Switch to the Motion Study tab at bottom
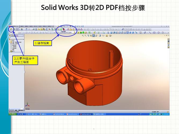 tap(21, 110)
